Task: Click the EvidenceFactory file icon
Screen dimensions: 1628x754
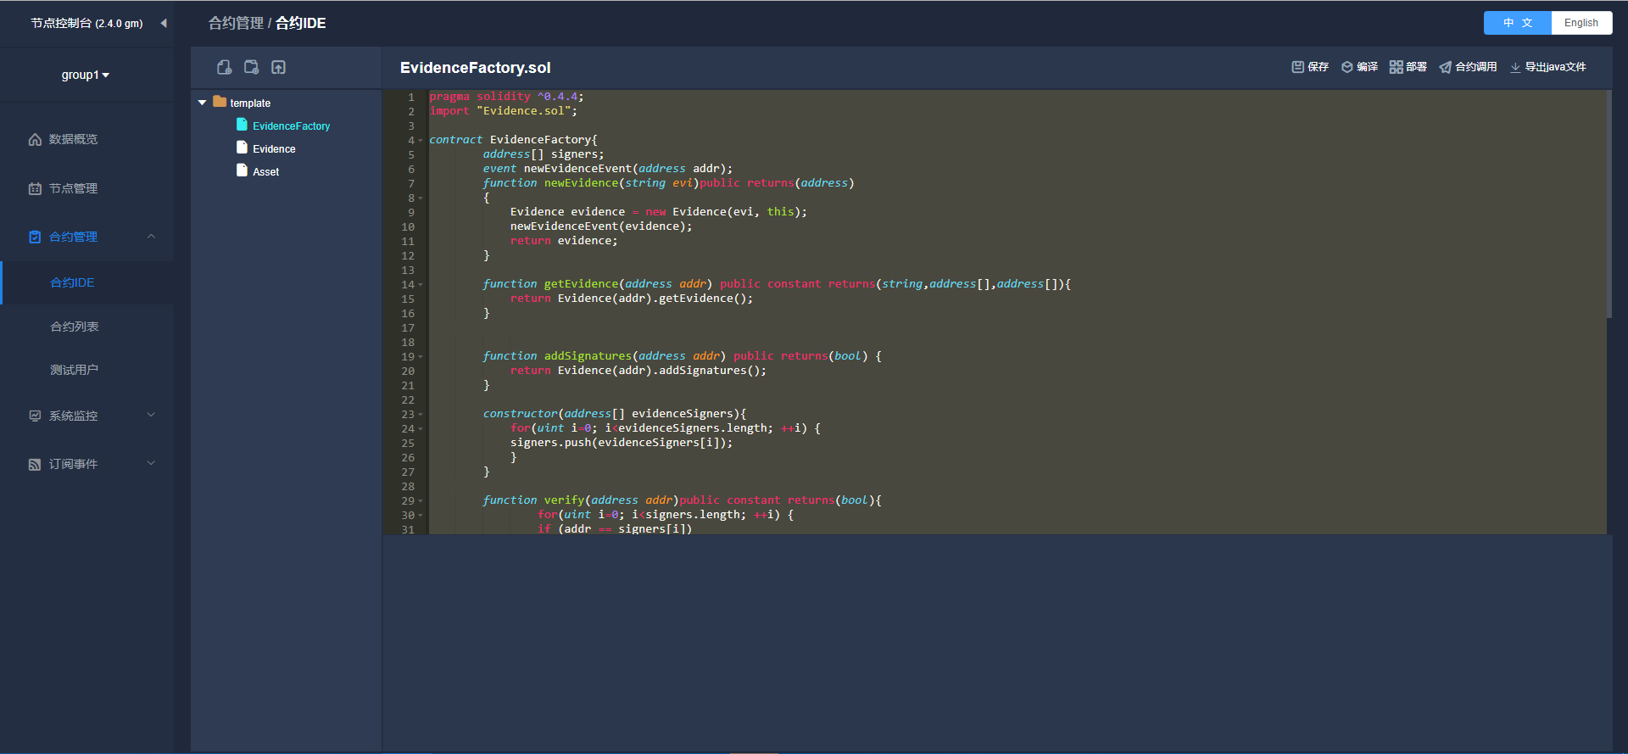Action: (242, 125)
